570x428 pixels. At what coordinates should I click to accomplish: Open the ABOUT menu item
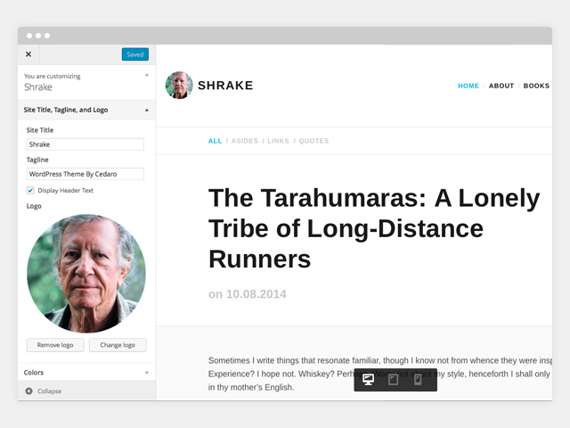click(x=501, y=86)
